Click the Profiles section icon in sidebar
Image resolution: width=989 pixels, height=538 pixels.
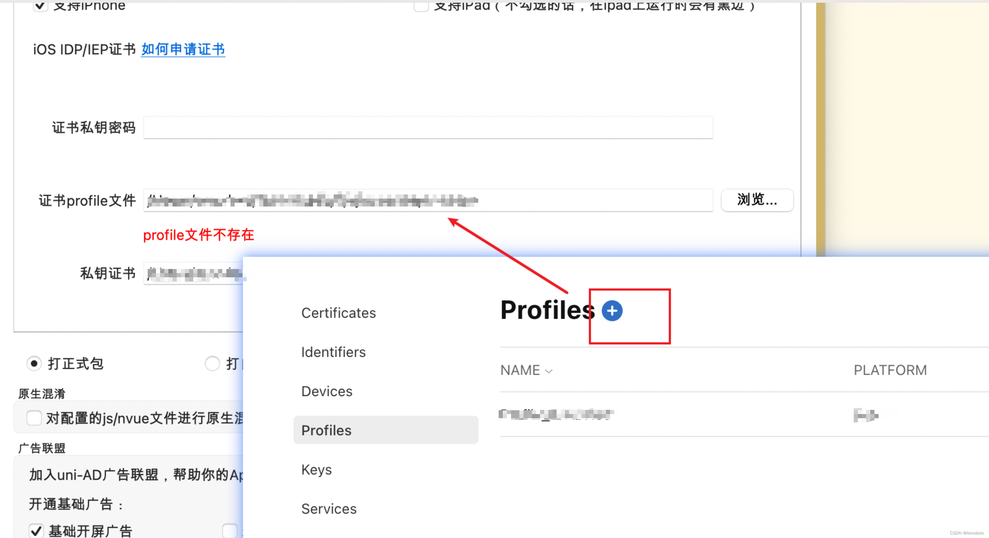click(326, 430)
